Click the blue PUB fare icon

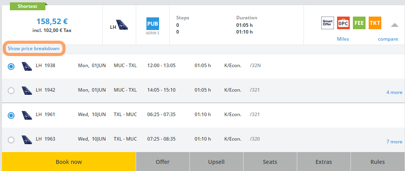pyautogui.click(x=153, y=24)
